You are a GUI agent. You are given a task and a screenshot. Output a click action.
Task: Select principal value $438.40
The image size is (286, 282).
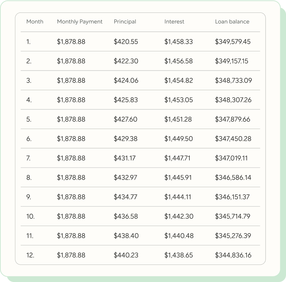tap(126, 236)
